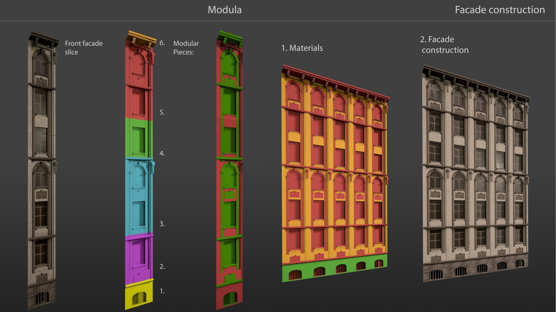Select the 'Modular Pieces:' label
The width and height of the screenshot is (556, 312).
[186, 48]
